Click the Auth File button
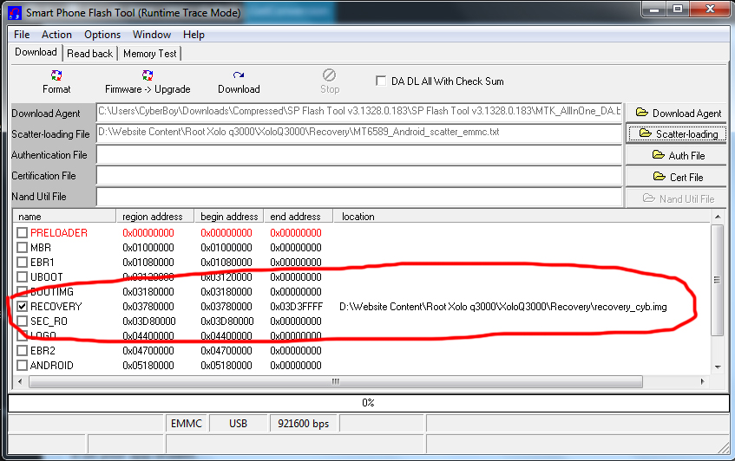 (678, 155)
